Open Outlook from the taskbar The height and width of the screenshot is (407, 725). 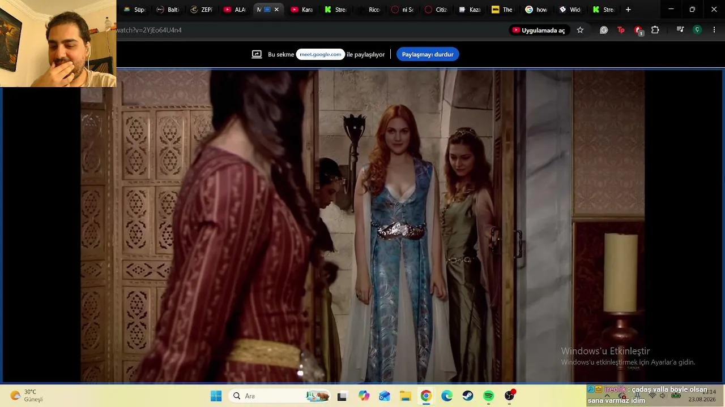[x=385, y=396]
